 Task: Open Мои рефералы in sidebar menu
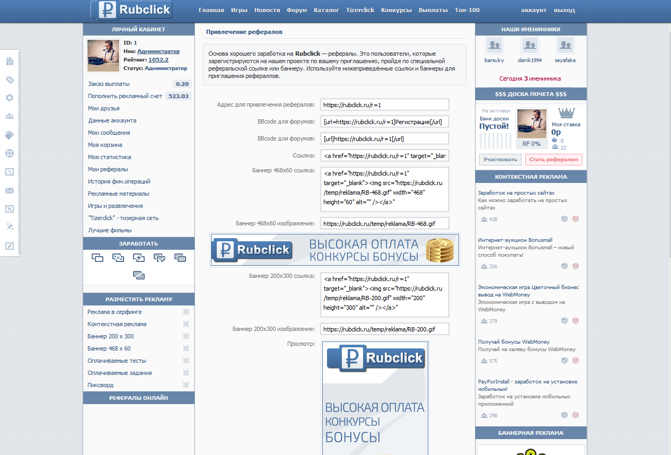coord(108,169)
